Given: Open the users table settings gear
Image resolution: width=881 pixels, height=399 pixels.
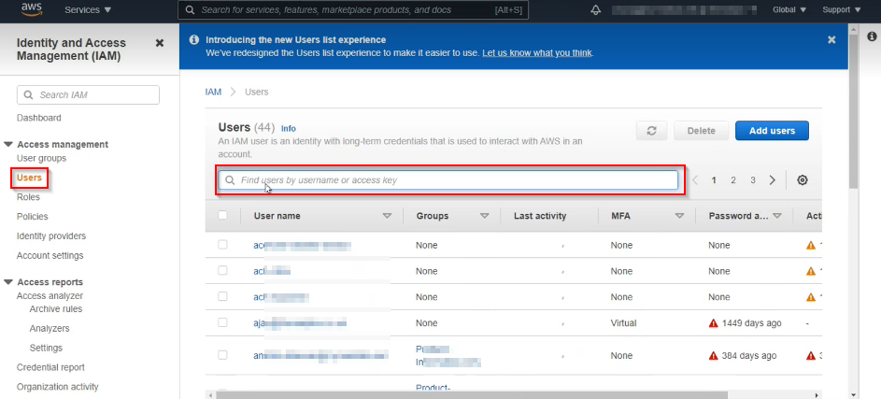Looking at the screenshot, I should point(803,180).
